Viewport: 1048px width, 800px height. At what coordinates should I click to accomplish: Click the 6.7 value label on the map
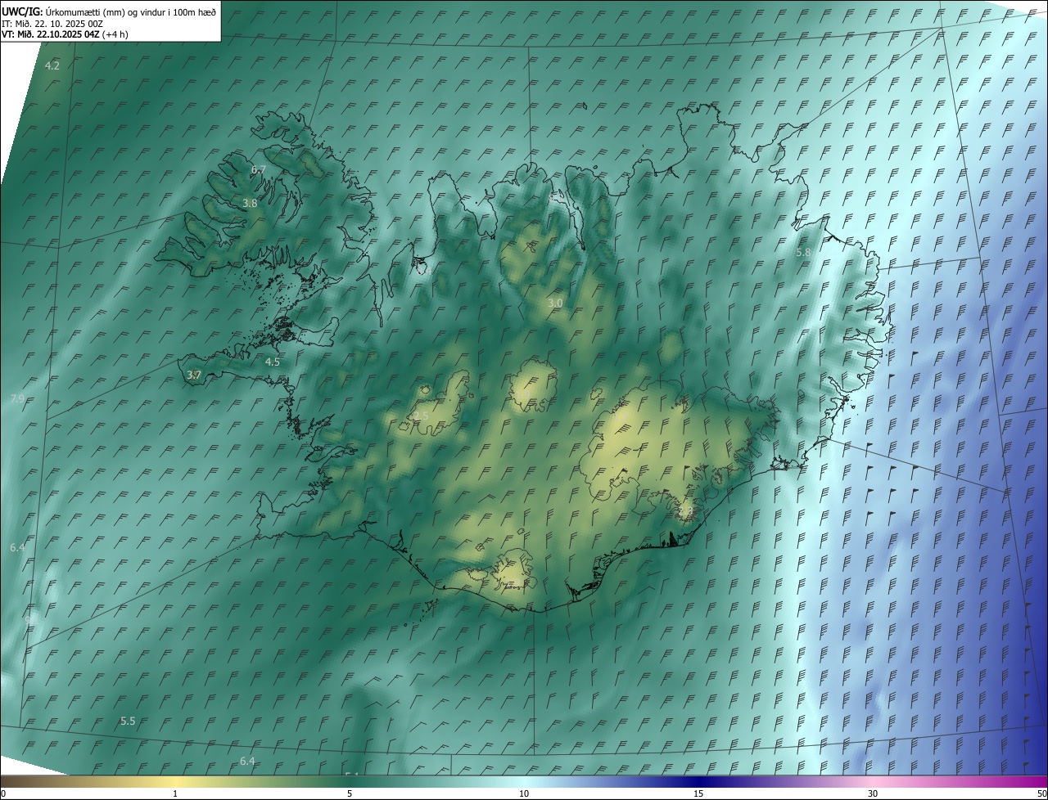coord(259,169)
